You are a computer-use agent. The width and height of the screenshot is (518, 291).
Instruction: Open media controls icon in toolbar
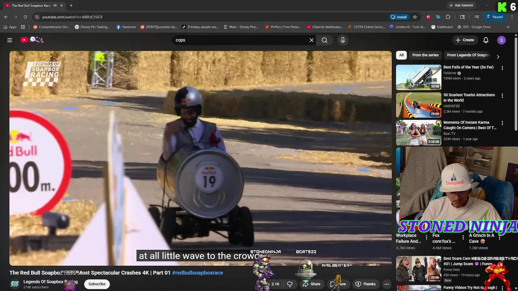tap(477, 17)
